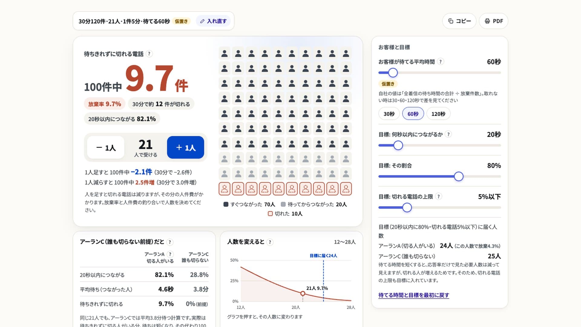Click the 仮置き badge under the wait-time slider

pos(388,84)
